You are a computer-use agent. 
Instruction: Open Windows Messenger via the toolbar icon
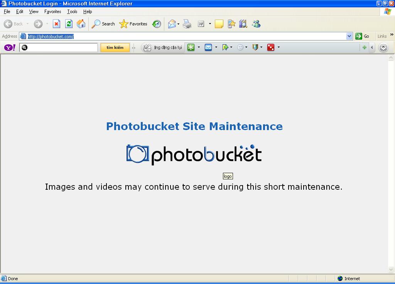[x=256, y=24]
